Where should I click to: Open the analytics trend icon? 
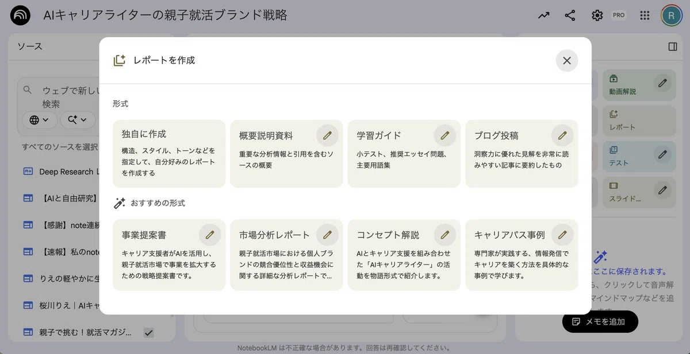click(543, 15)
